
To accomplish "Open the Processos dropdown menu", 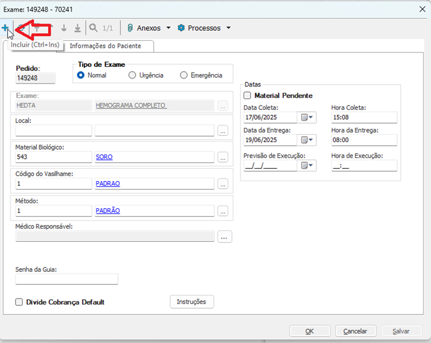I will coord(204,28).
